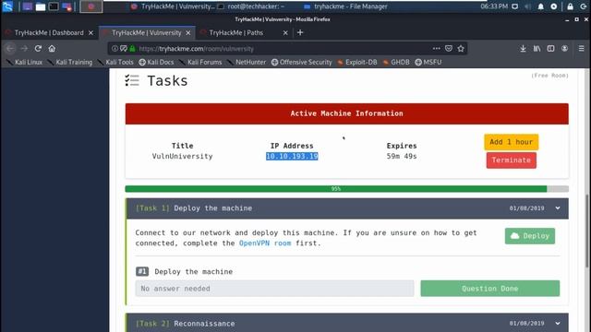
Task: Close the TryHackMe Dashboard tab
Action: [90, 33]
